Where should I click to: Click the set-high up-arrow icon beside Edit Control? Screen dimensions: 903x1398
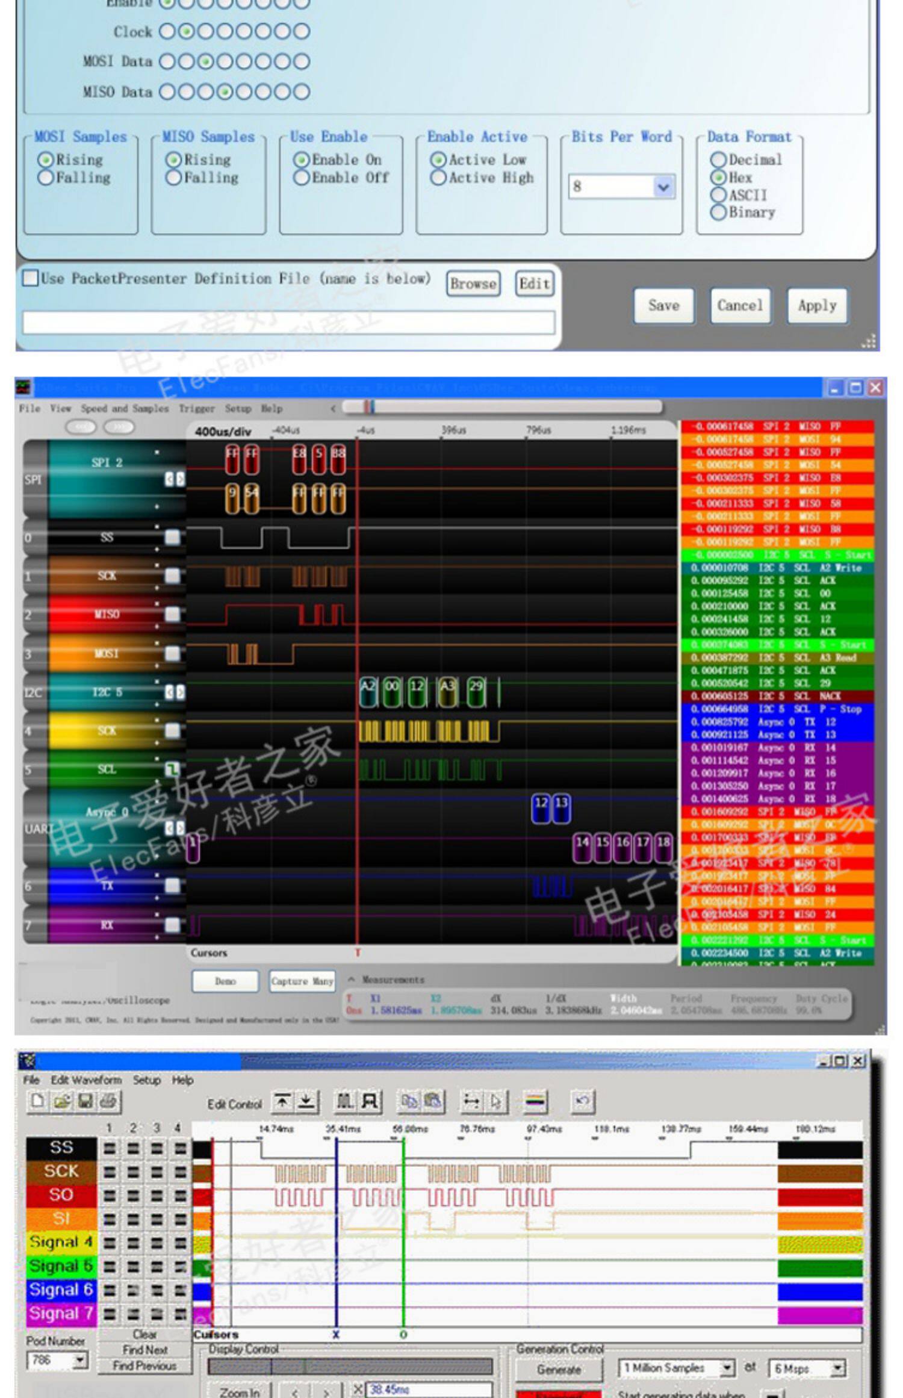coord(282,1102)
